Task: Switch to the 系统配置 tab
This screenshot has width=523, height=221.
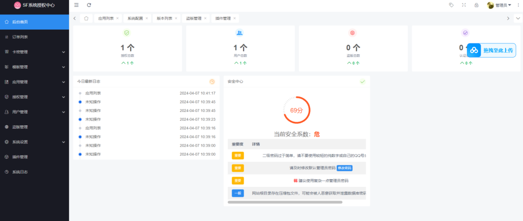Action: pos(135,18)
